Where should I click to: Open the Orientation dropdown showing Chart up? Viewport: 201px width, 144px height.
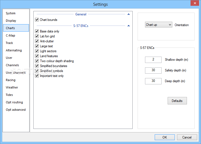point(159,25)
